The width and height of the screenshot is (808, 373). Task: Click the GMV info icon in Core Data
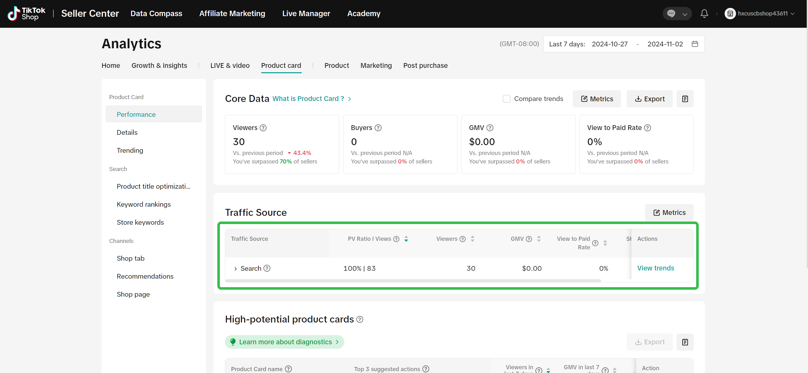(490, 128)
